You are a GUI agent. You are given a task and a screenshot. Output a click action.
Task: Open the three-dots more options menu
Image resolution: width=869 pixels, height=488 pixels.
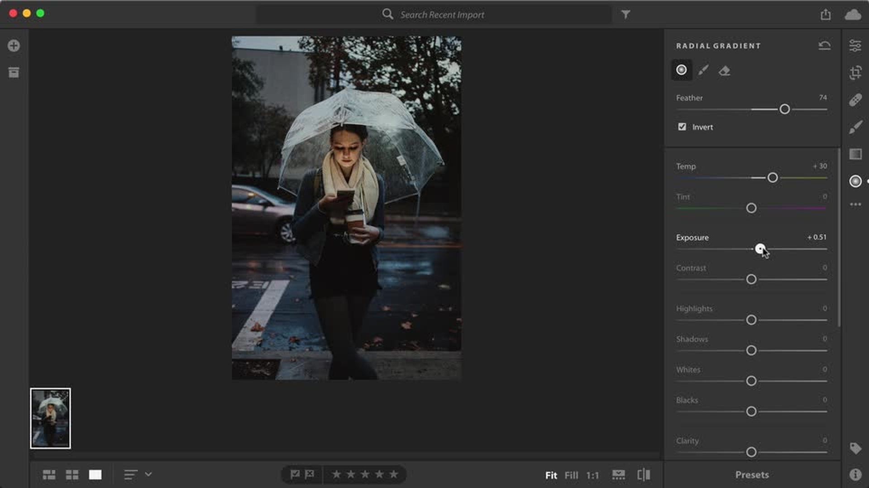click(855, 204)
